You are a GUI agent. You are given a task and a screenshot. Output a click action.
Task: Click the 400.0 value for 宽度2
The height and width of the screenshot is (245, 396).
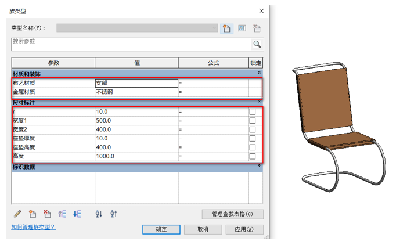click(x=136, y=129)
